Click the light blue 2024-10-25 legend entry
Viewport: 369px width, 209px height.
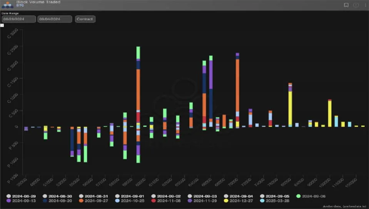point(130,201)
